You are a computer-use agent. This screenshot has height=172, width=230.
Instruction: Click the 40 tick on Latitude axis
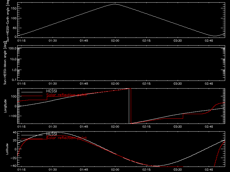click(x=15, y=132)
